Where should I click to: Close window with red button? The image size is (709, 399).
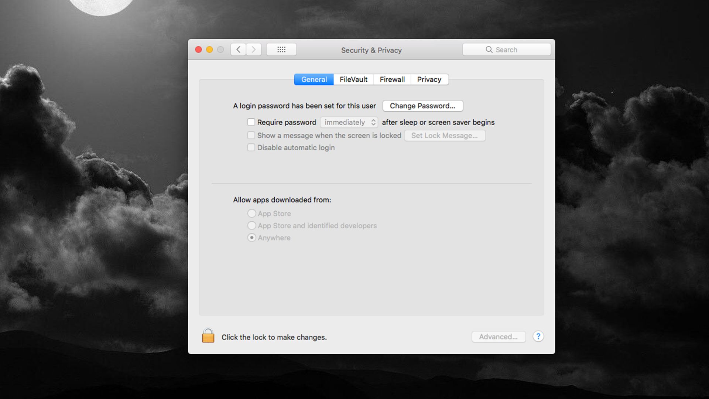click(198, 50)
